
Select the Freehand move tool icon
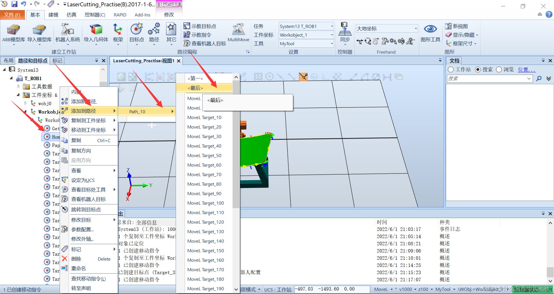[360, 42]
